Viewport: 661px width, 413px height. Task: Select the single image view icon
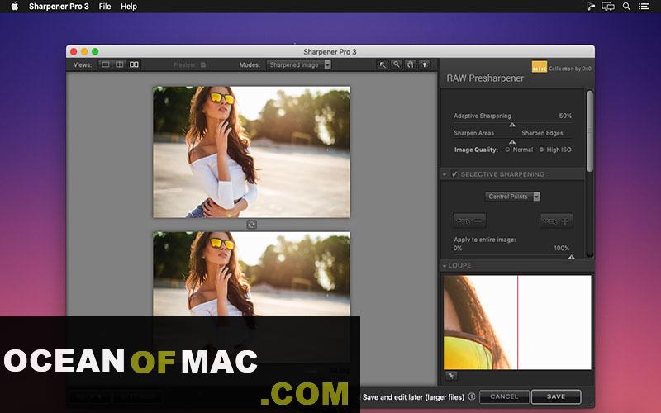pos(106,64)
